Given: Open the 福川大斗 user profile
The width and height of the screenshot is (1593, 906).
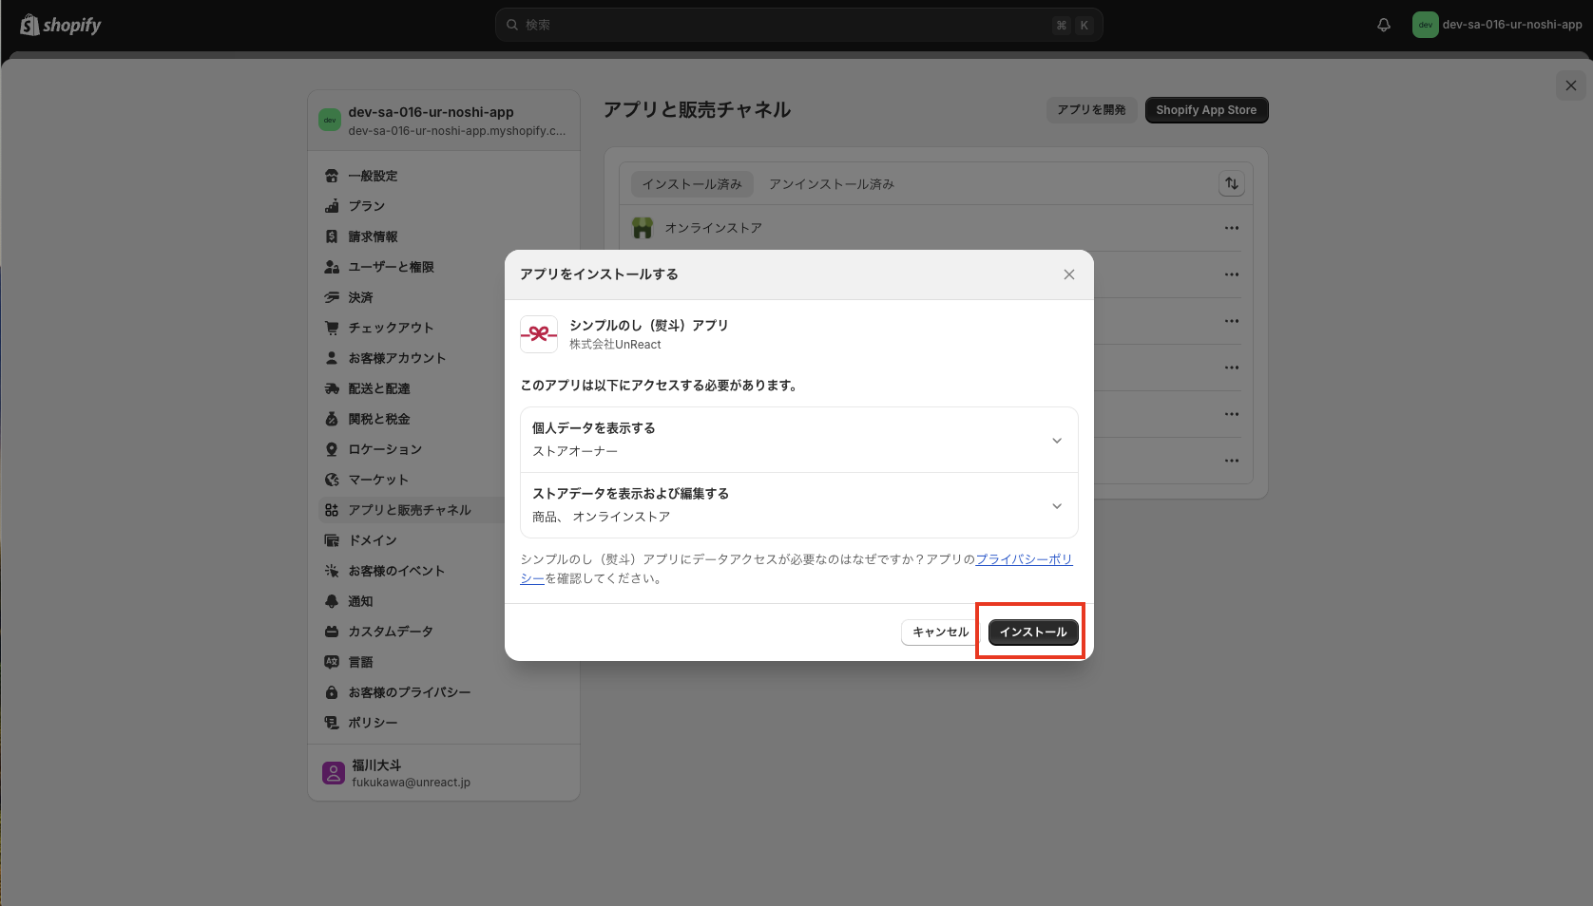Looking at the screenshot, I should pyautogui.click(x=444, y=773).
